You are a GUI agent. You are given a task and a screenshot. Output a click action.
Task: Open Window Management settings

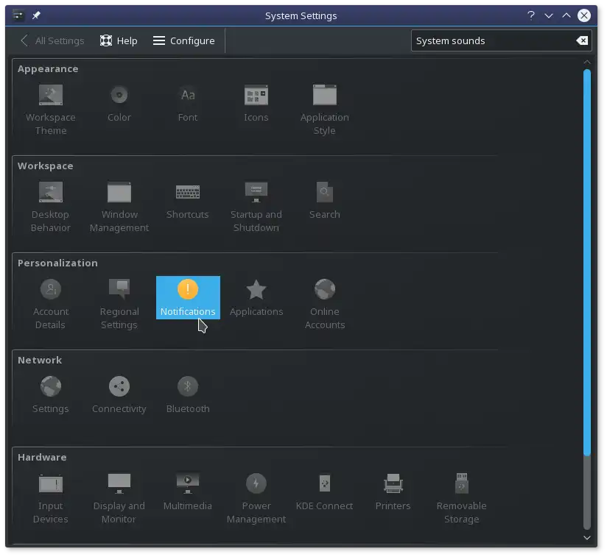[119, 207]
